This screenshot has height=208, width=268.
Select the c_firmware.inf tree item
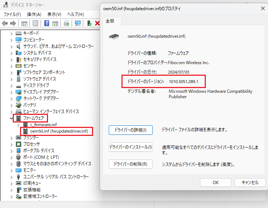click(x=43, y=125)
